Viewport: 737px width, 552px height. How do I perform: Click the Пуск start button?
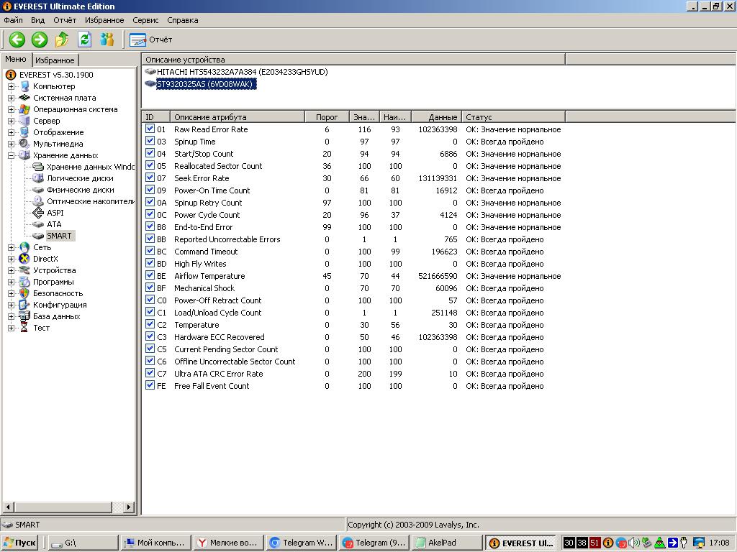(x=20, y=543)
